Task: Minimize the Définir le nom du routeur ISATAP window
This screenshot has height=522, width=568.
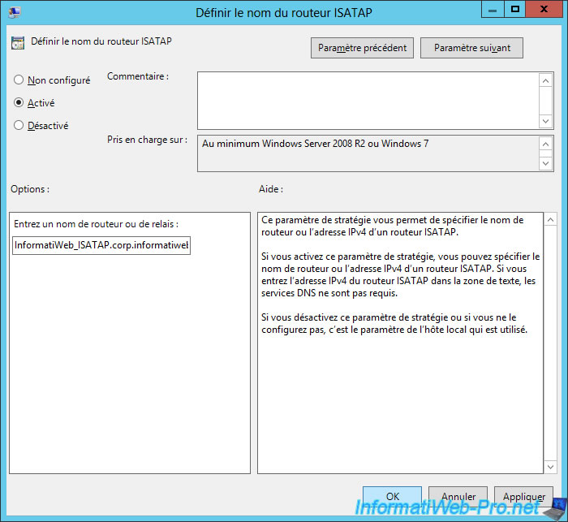Action: tap(493, 10)
